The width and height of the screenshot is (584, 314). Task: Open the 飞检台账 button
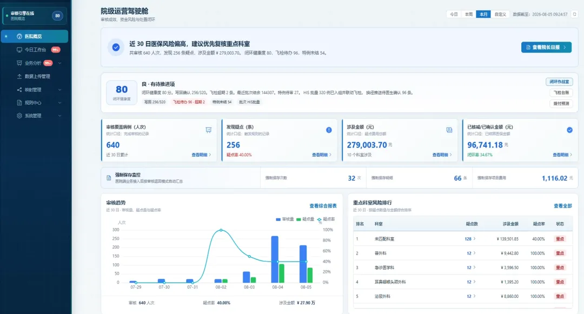(561, 92)
